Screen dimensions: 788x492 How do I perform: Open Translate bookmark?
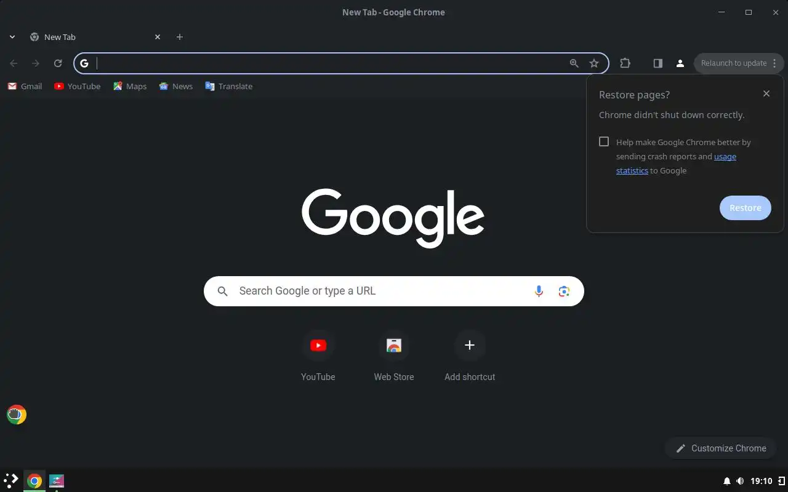tap(229, 86)
